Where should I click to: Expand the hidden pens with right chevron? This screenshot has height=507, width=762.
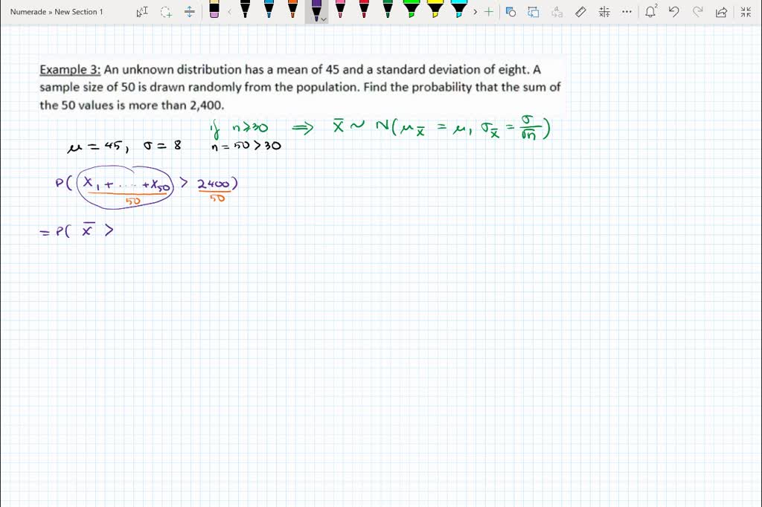pyautogui.click(x=476, y=12)
